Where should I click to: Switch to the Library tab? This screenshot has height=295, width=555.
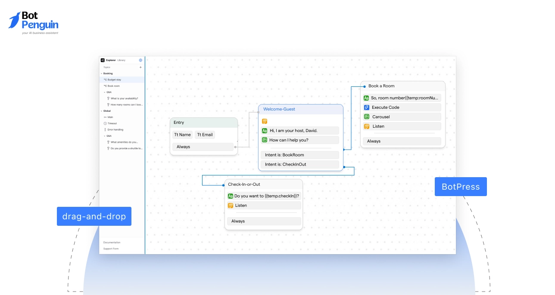[122, 60]
